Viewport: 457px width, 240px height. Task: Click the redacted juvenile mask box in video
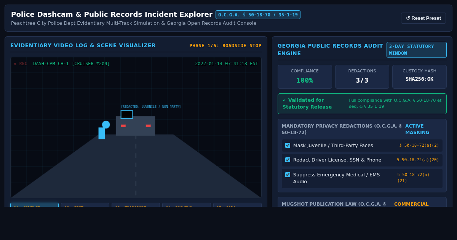pyautogui.click(x=127, y=114)
